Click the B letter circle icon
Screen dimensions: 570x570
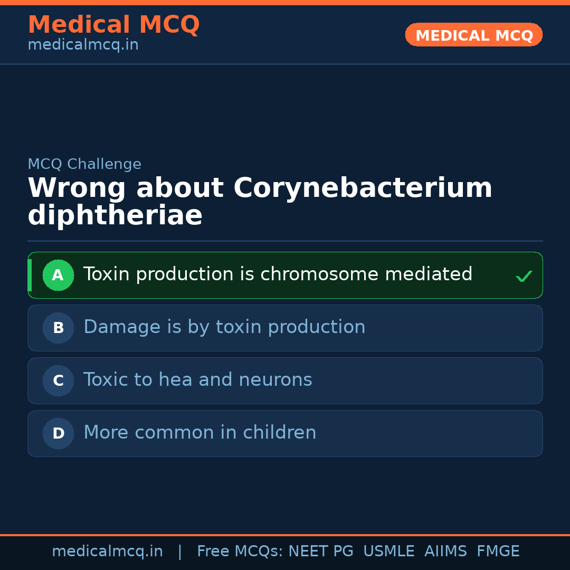pos(58,328)
